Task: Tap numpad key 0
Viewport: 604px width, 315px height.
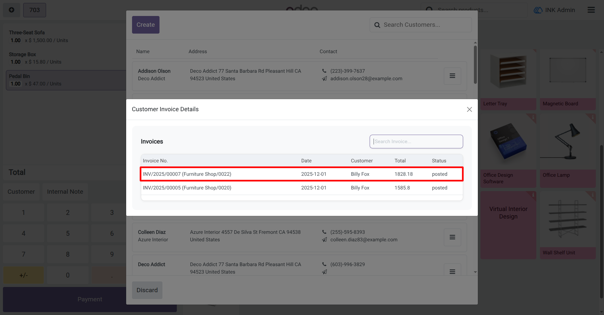Action: point(68,275)
